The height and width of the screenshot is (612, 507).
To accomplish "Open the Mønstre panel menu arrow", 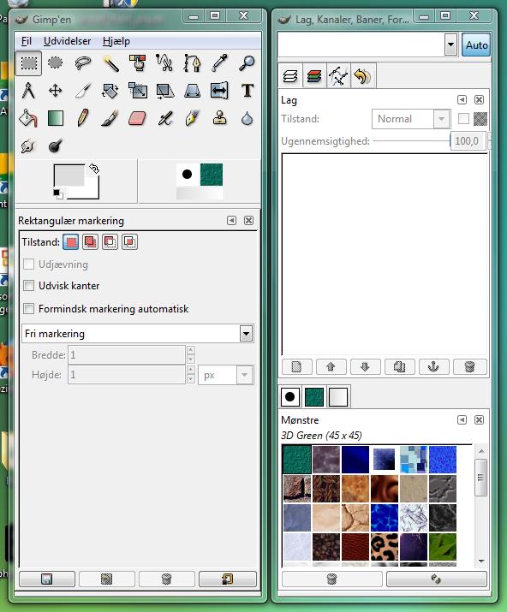I will (x=462, y=420).
